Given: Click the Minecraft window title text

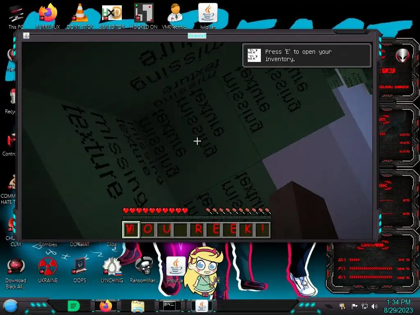Looking at the screenshot, I should pos(197,36).
